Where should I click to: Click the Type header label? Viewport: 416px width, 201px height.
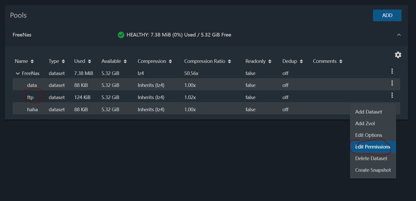[54, 61]
